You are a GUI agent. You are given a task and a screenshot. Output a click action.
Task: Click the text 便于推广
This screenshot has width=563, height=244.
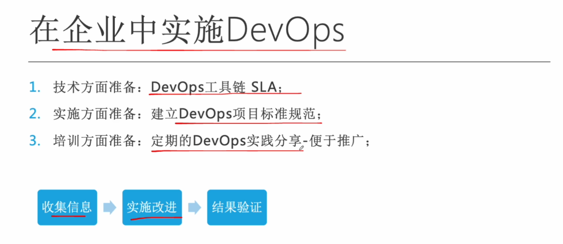pos(336,140)
